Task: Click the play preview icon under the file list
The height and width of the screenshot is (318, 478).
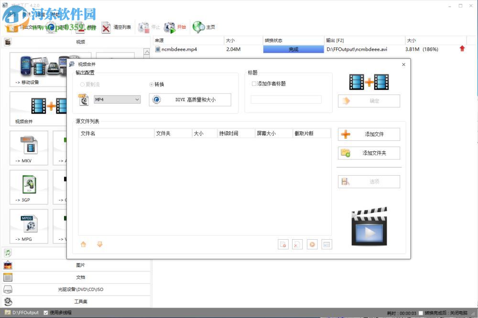Action: [312, 244]
